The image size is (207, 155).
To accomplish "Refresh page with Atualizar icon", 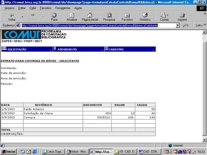I will pyautogui.click(x=72, y=15).
